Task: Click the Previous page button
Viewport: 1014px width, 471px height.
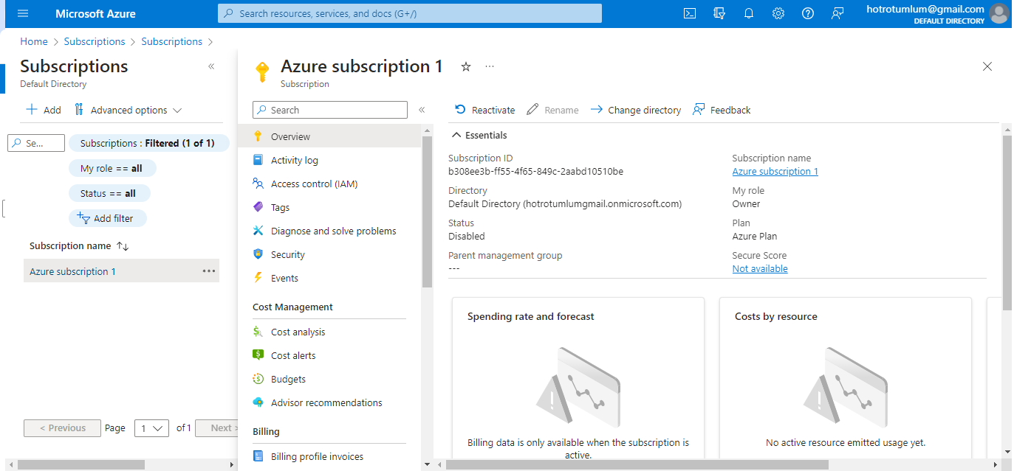Action: point(62,428)
